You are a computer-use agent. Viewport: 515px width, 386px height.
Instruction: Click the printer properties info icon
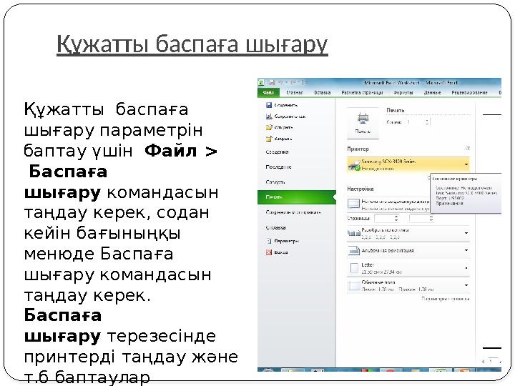pos(468,149)
